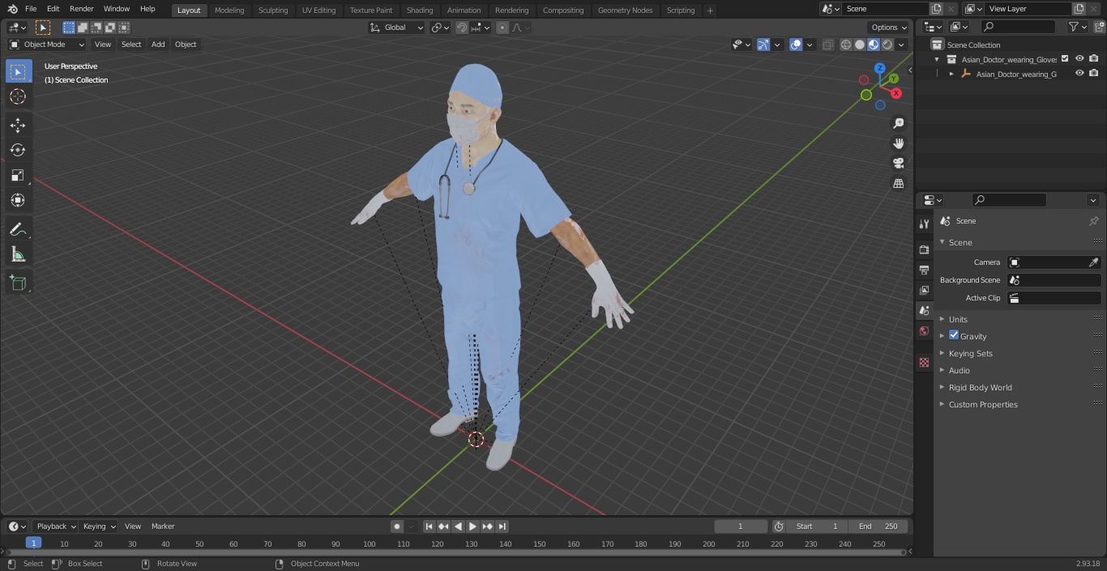Switch to wireframe viewport shading
The width and height of the screenshot is (1107, 571).
click(x=846, y=45)
